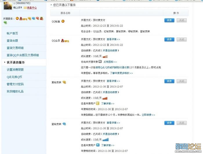Click 续费 button for 黄钻贵族
The height and width of the screenshot is (154, 203).
[169, 81]
